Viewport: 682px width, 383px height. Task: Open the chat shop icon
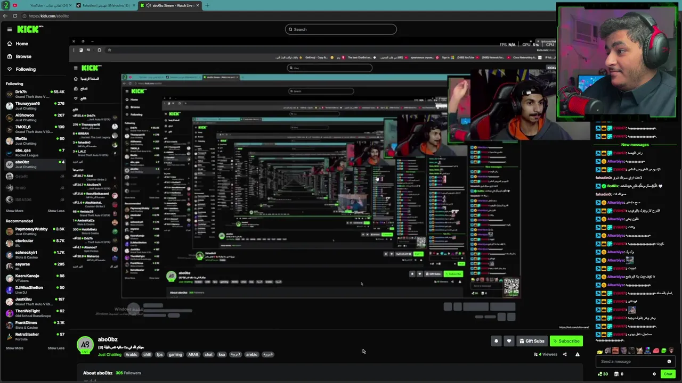[x=616, y=374]
